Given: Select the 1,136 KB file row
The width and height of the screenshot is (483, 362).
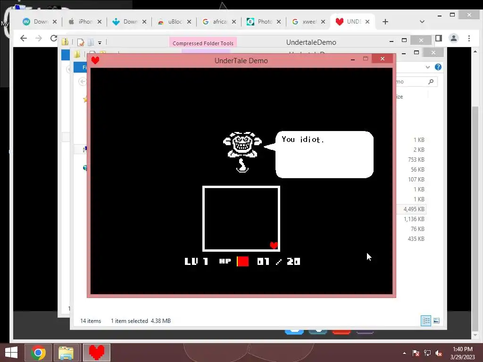Looking at the screenshot, I should [411, 219].
